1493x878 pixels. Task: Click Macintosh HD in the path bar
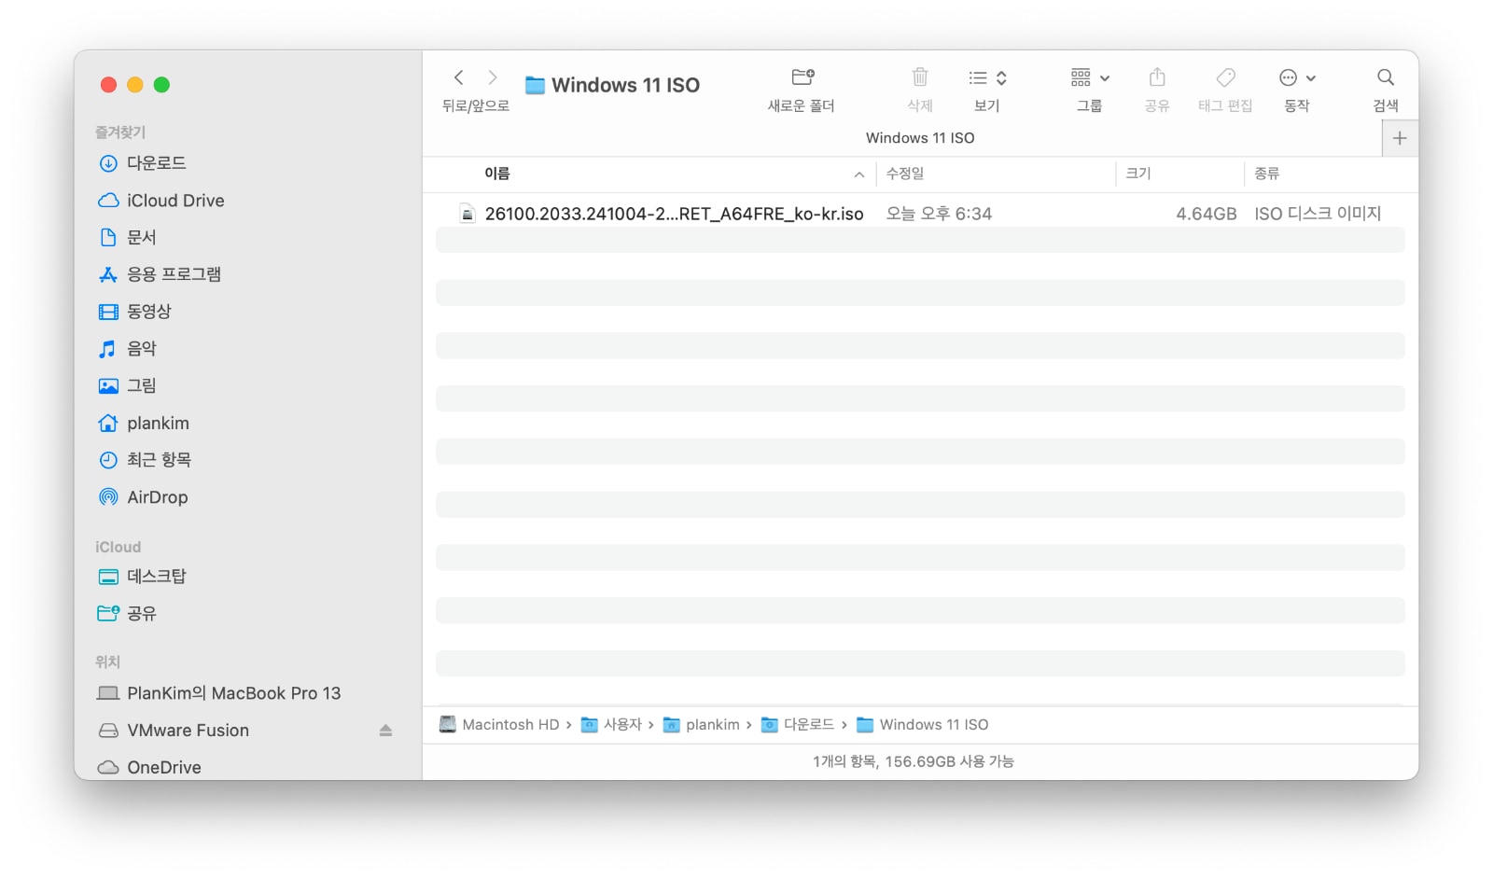pos(499,725)
